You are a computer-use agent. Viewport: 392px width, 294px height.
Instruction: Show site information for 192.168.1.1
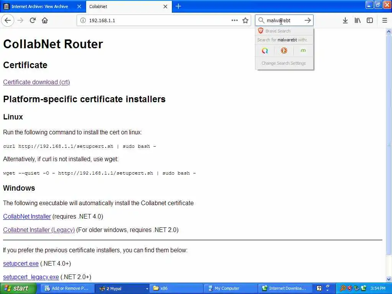click(x=83, y=20)
